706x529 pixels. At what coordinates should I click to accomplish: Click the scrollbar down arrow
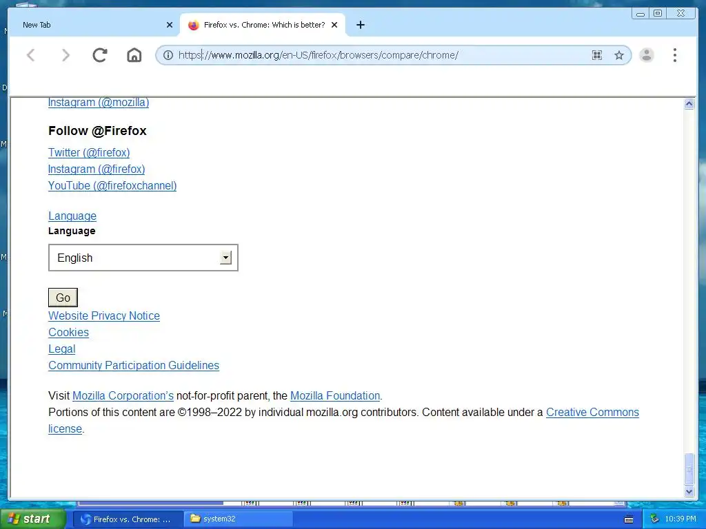[689, 492]
